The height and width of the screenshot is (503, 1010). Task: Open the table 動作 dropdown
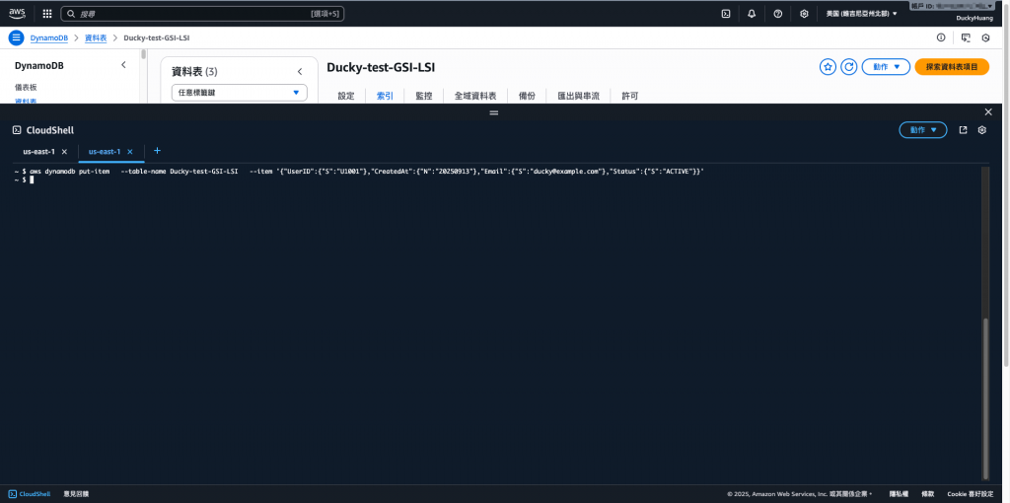(886, 67)
